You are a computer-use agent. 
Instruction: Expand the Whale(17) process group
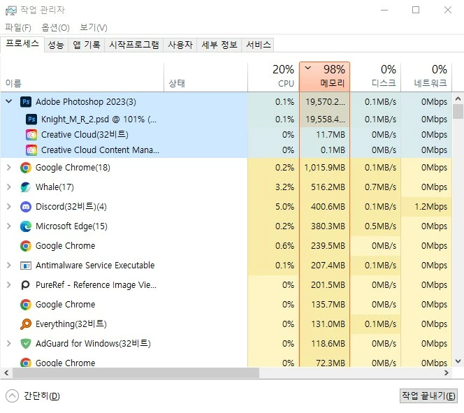(9, 187)
